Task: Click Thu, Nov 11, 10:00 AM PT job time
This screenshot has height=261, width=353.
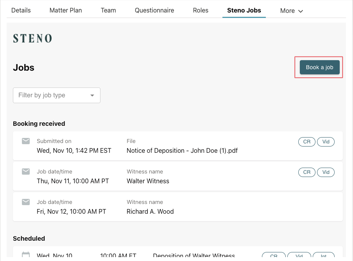Action: point(73,181)
